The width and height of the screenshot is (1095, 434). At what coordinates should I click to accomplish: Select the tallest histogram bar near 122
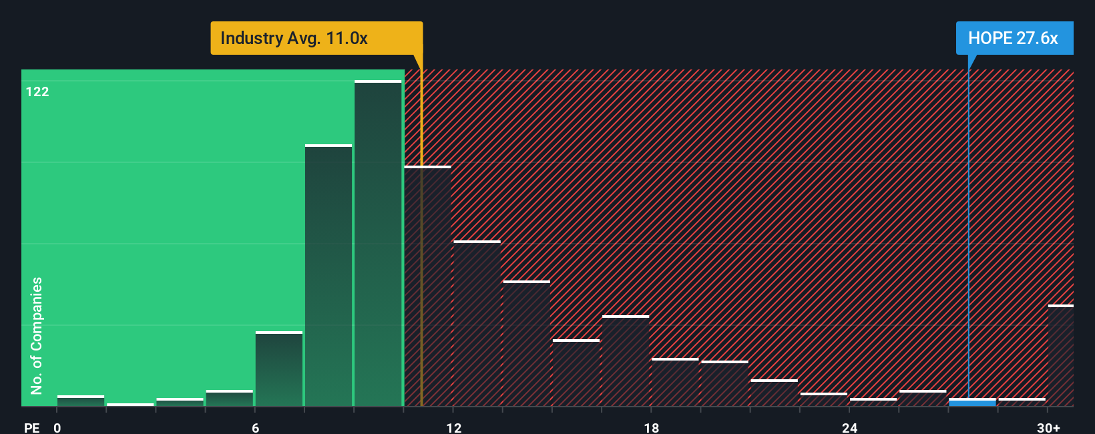[378, 243]
